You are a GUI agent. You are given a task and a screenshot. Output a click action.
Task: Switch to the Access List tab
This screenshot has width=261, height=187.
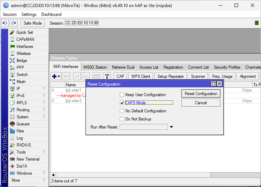[149, 67]
